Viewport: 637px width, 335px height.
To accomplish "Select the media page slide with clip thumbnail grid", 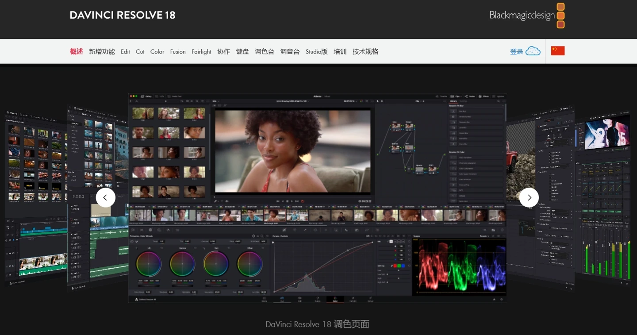I will coord(36,198).
